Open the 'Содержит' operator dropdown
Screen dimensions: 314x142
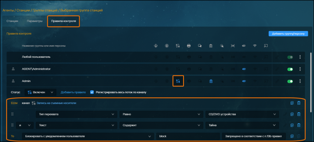[161, 125]
